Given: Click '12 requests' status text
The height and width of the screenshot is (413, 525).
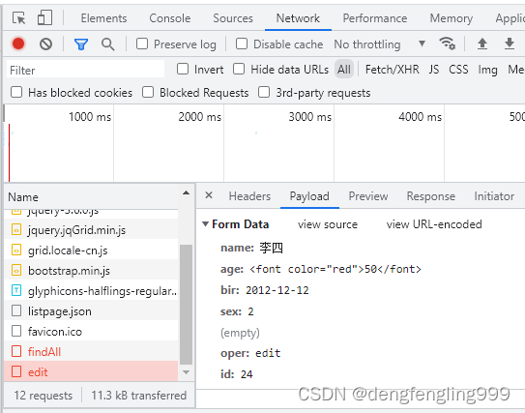Looking at the screenshot, I should [44, 396].
